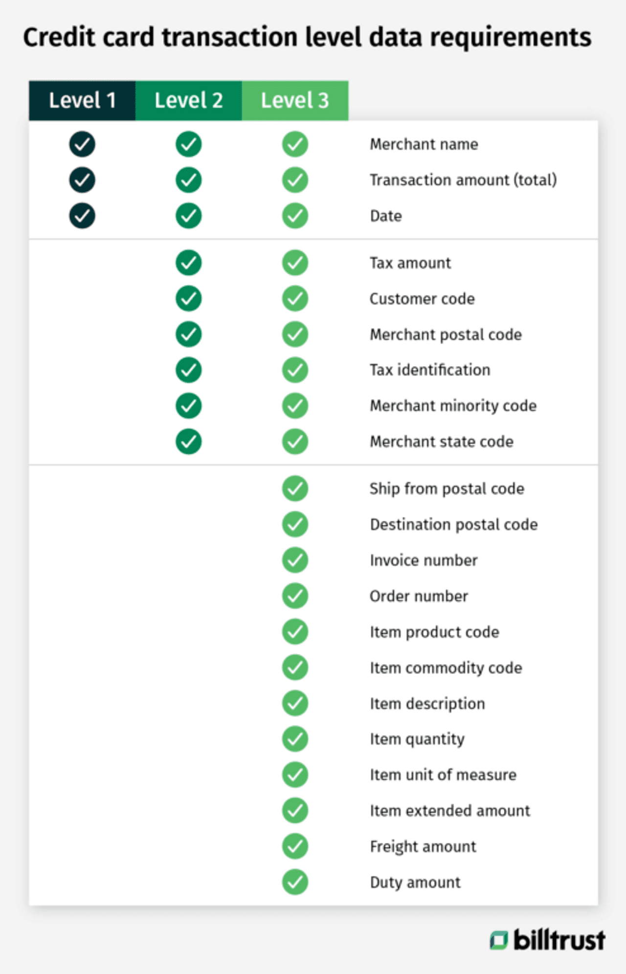Screen dimensions: 626x974
Task: Click the Ship from postal code label
Action: pyautogui.click(x=447, y=489)
